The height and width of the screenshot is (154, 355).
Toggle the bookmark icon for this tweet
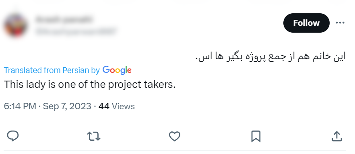coord(256,136)
